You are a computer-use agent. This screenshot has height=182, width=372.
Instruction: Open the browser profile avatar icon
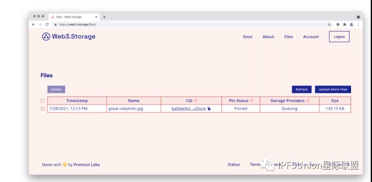[x=351, y=25]
